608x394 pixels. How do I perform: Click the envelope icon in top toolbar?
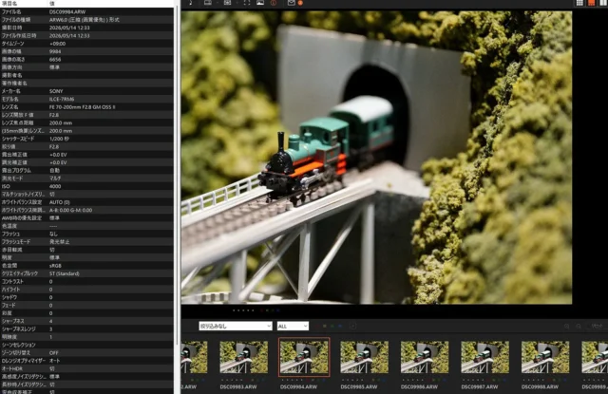point(292,3)
